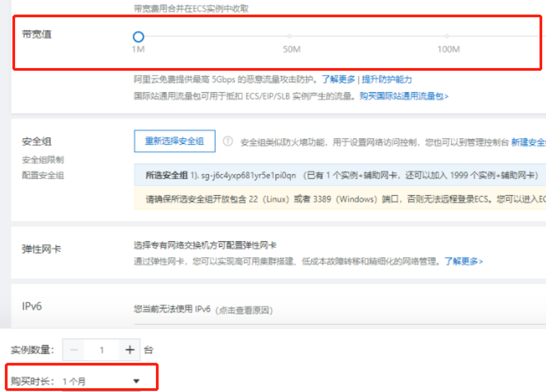Open the 购买时长 dropdown
The image size is (546, 392).
[x=101, y=381]
